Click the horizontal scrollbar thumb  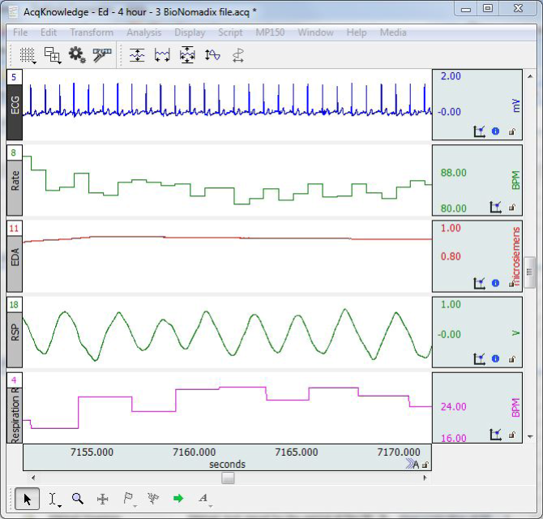pos(228,478)
